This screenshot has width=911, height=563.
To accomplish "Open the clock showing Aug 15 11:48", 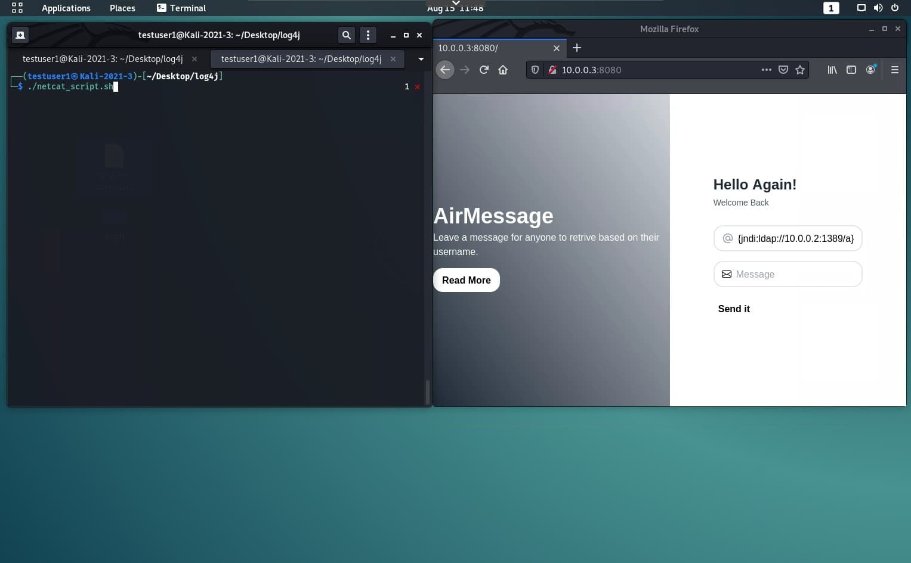I will click(x=455, y=8).
